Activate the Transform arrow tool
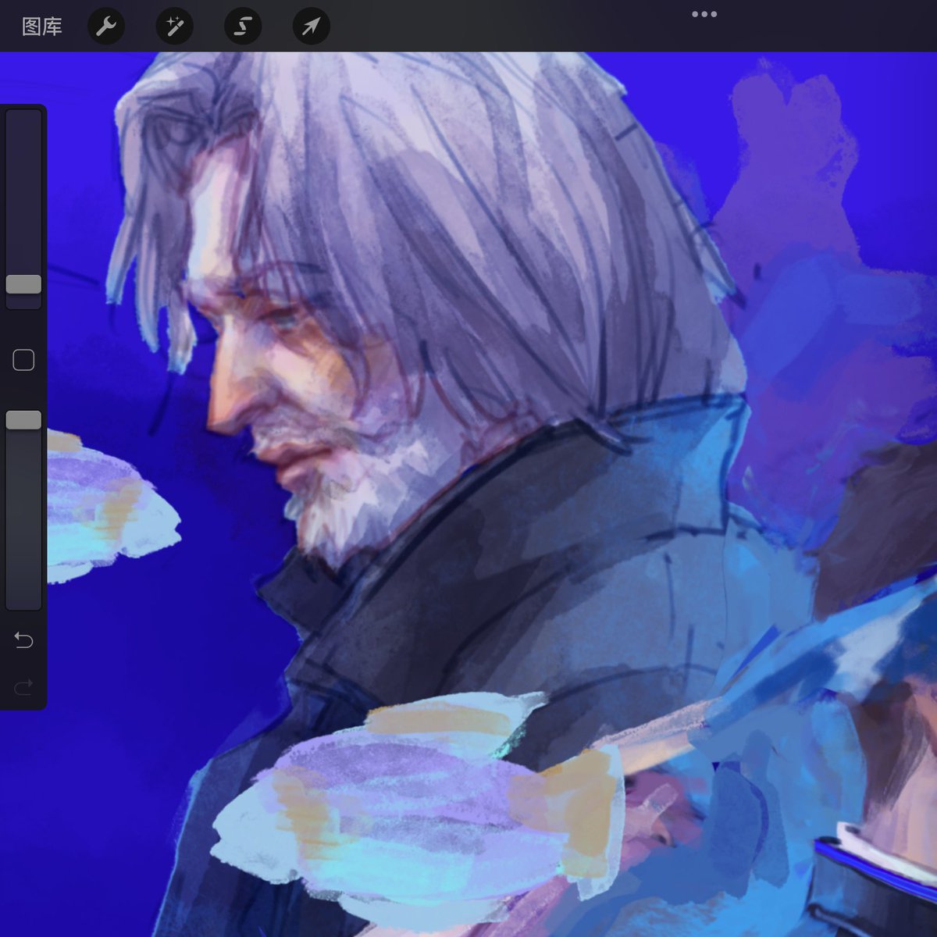Viewport: 937px width, 937px height. click(311, 27)
